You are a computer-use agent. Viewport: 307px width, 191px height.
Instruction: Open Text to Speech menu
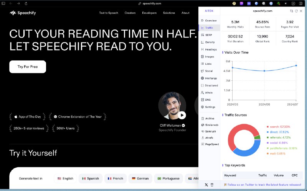[109, 13]
